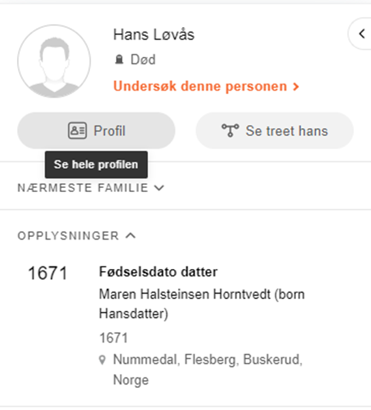Click the chevron next to NÆRMESTE FAMILIE

[x=159, y=188]
